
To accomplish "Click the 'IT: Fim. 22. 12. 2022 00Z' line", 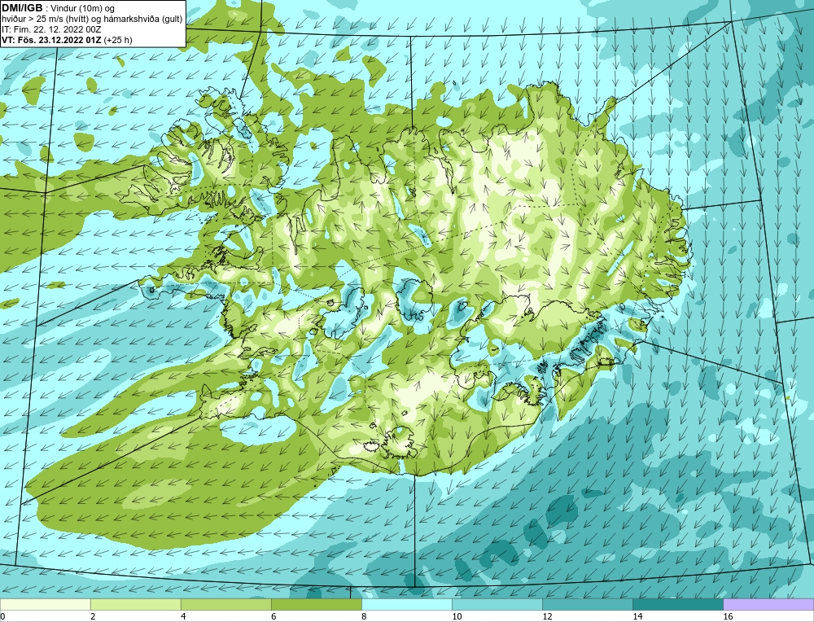I will [51, 29].
